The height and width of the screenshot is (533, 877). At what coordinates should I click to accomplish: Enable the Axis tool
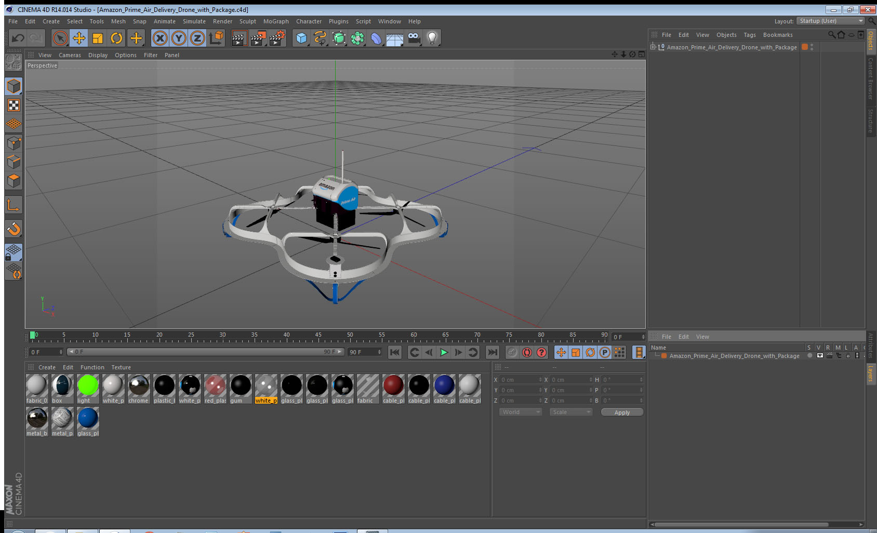click(14, 205)
